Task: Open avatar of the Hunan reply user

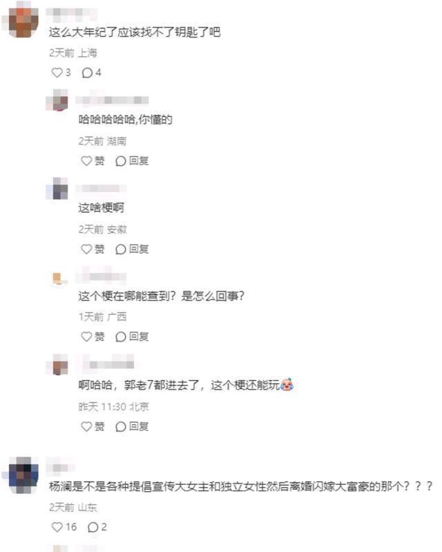Action: [x=57, y=100]
